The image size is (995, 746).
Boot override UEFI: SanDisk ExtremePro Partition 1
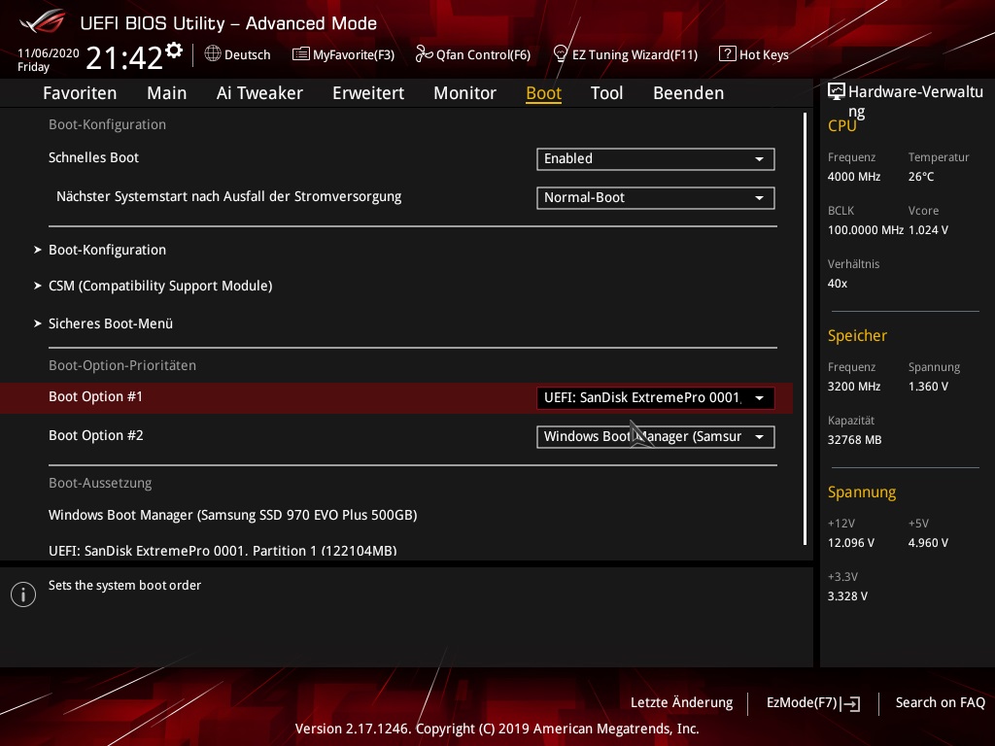click(x=223, y=551)
